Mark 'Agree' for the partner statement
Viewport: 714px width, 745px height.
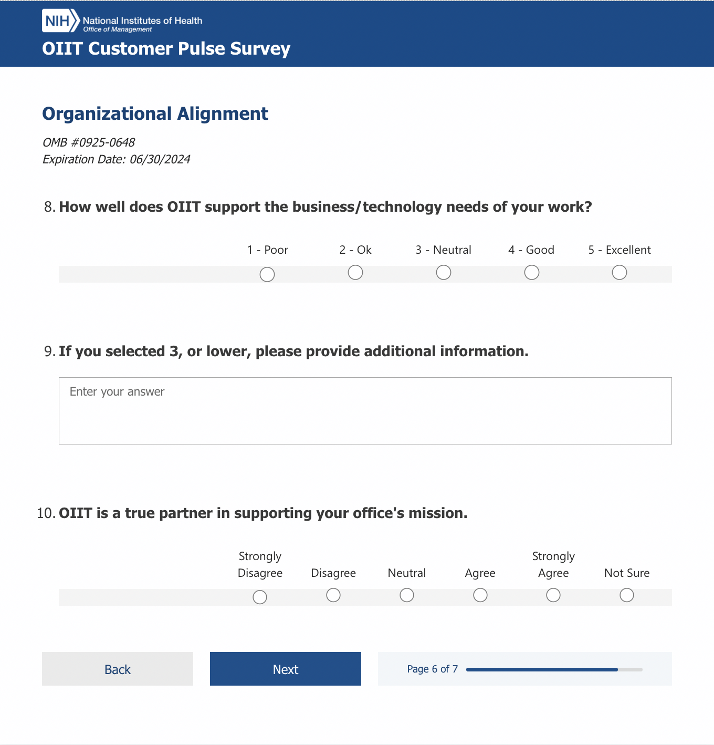[480, 595]
